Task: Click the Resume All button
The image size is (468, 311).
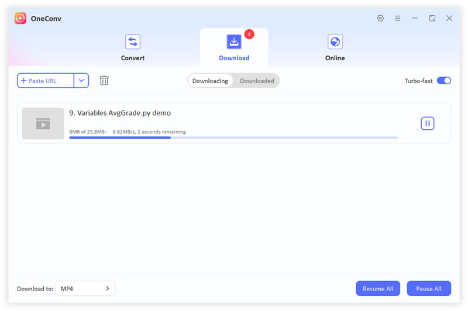Action: (378, 288)
